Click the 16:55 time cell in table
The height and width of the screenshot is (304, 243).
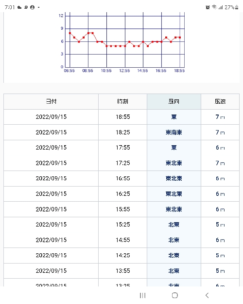coord(122,178)
